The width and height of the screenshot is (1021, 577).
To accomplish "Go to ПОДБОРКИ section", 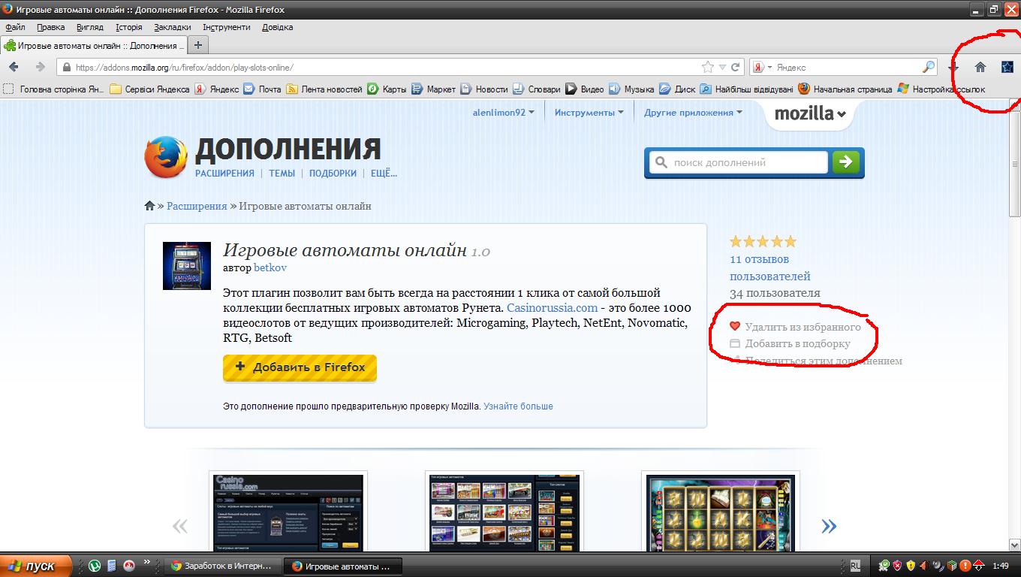I will pyautogui.click(x=333, y=173).
